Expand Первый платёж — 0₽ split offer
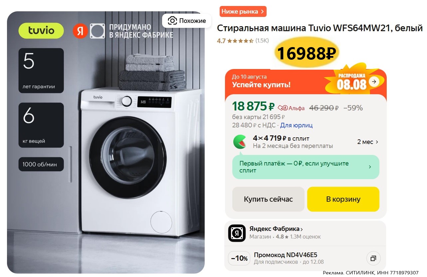Screen dimensions: 427x277 [306, 167]
